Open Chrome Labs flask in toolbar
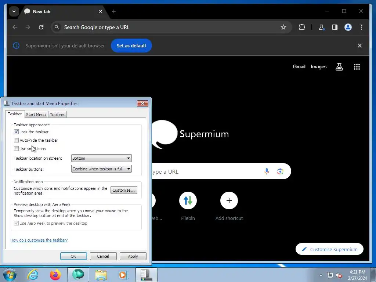This screenshot has height=282, width=376. [x=321, y=27]
